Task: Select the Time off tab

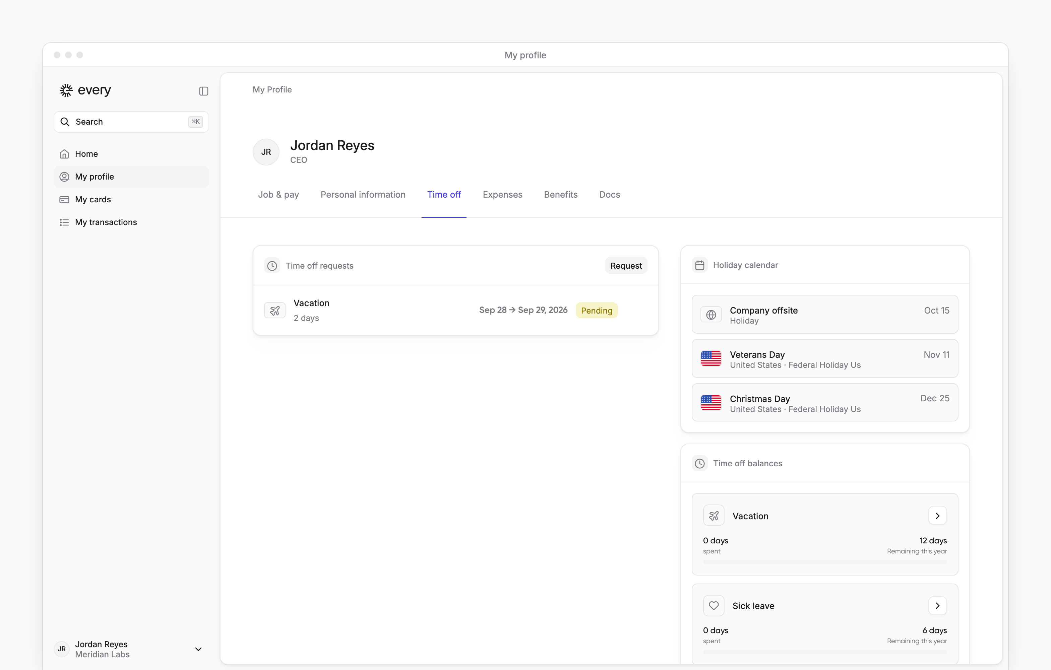Action: [x=444, y=195]
